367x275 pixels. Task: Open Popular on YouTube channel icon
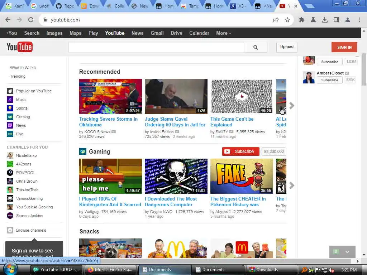10,91
